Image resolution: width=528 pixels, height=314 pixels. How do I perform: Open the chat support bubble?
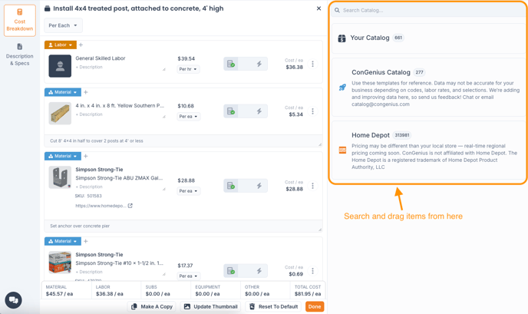(x=14, y=300)
